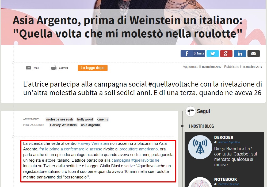This screenshot has width=267, height=187.
Task: Select the asia argento protagonist tag
Action: pos(90,125)
